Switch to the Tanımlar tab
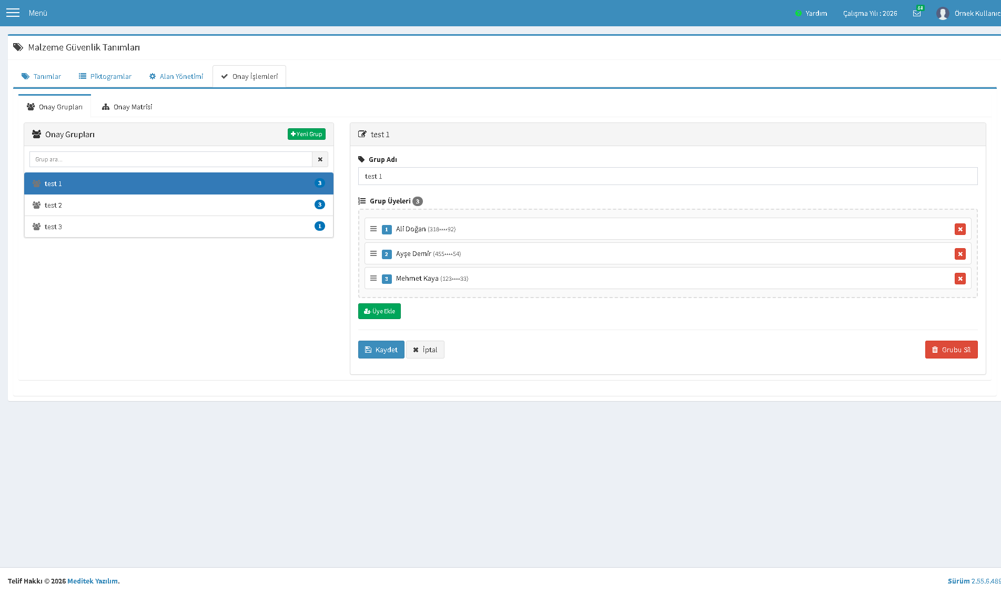Image resolution: width=1001 pixels, height=594 pixels. click(41, 76)
